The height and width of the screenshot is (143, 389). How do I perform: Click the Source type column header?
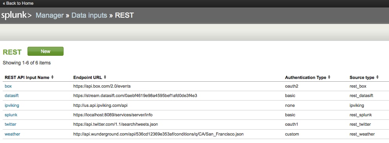tap(362, 77)
